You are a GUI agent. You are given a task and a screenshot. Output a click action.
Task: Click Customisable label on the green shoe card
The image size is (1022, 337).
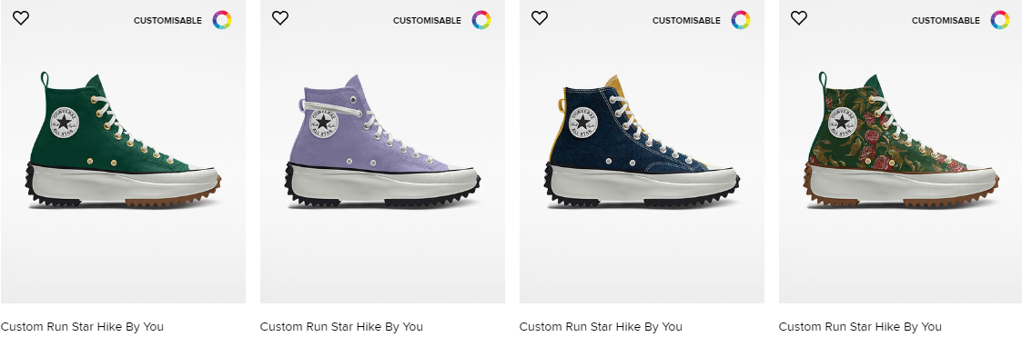[167, 21]
